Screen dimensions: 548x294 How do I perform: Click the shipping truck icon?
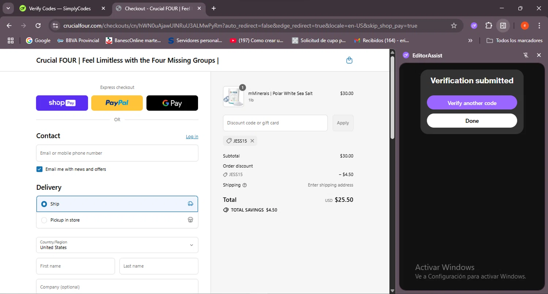190,204
